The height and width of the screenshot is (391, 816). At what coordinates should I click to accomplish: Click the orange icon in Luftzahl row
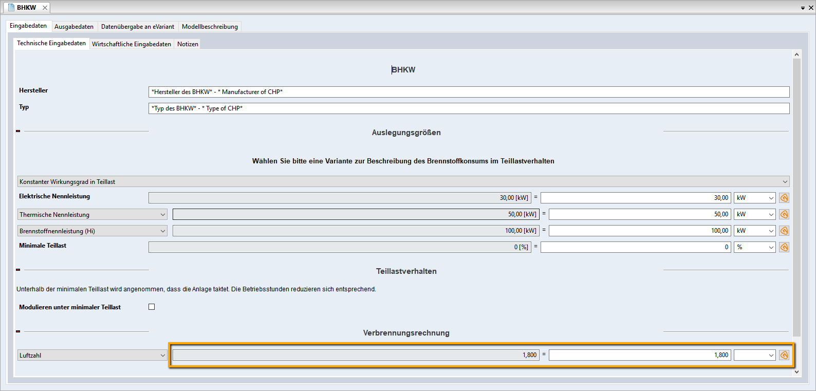[x=784, y=355]
